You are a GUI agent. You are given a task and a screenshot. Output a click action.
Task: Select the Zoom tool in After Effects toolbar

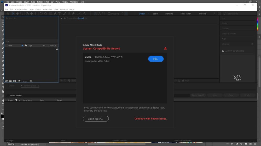[22, 14]
